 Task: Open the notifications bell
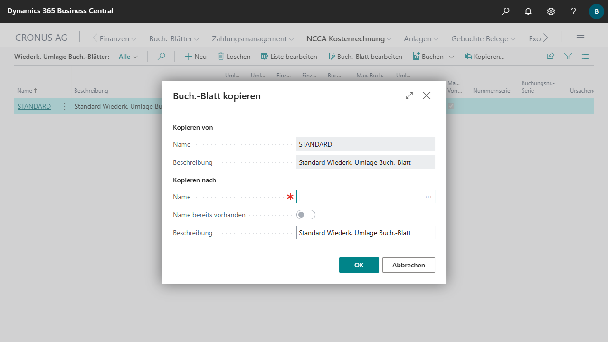(x=528, y=11)
